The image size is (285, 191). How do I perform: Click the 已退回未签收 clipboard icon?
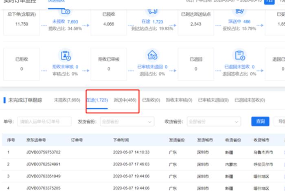click(x=239, y=56)
